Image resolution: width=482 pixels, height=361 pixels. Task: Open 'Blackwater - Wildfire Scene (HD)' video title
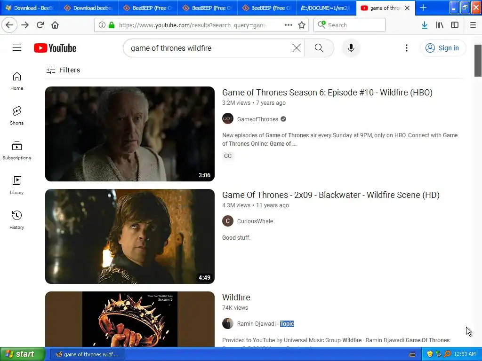(331, 195)
